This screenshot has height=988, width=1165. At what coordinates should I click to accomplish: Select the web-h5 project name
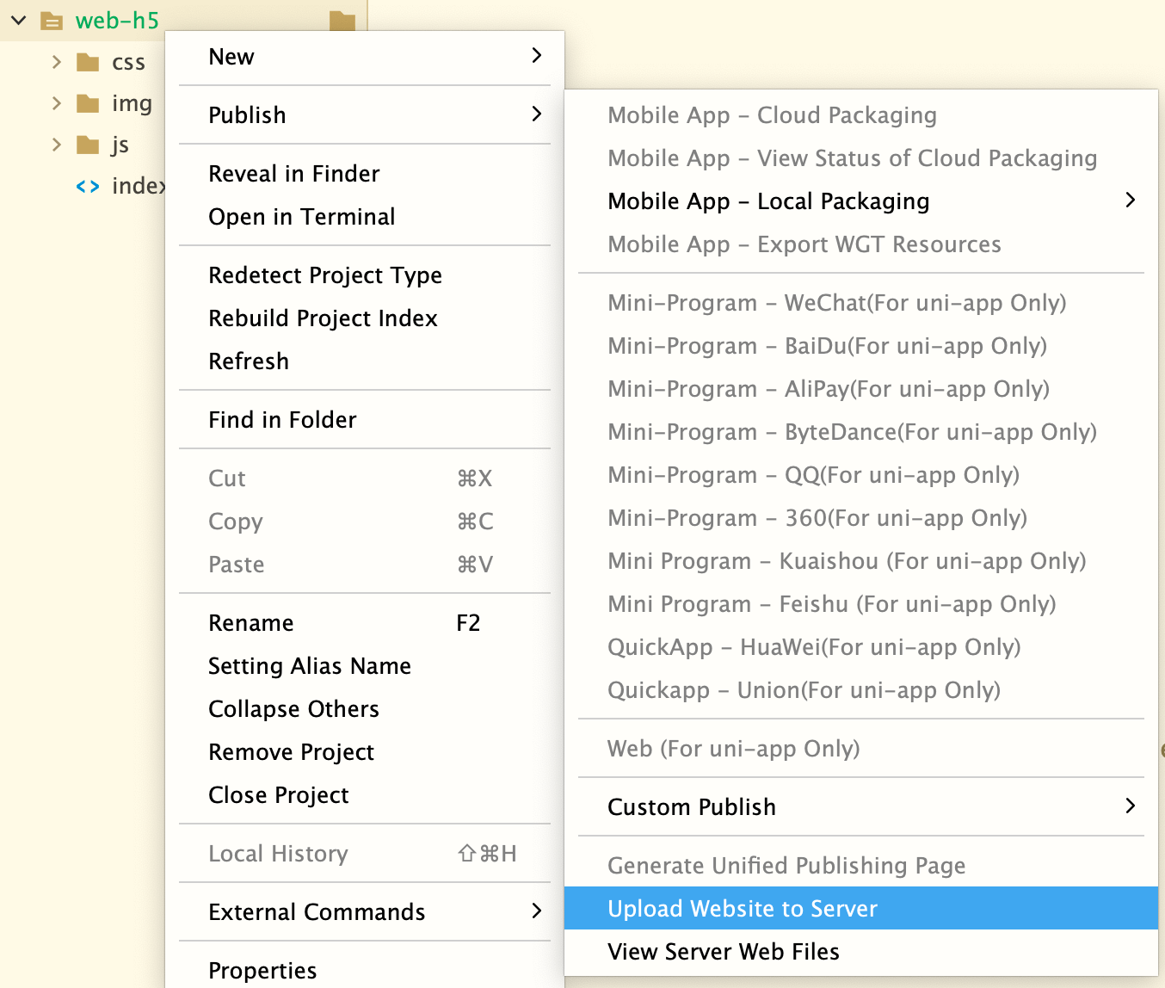coord(117,21)
